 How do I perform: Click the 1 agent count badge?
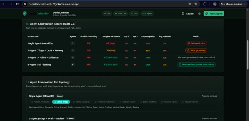(60, 96)
